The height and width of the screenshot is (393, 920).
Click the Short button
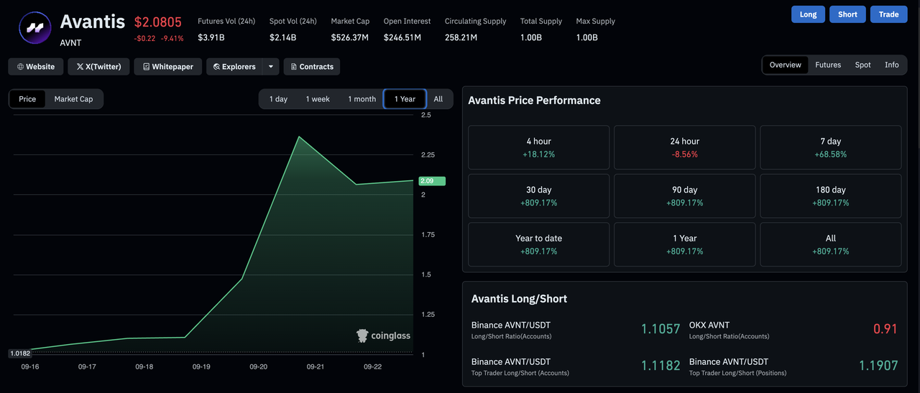847,14
